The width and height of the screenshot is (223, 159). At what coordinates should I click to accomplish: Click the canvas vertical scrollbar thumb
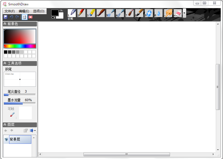pos(218,87)
